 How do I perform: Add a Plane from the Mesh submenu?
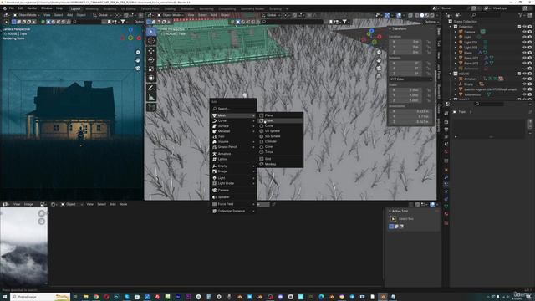pyautogui.click(x=280, y=115)
